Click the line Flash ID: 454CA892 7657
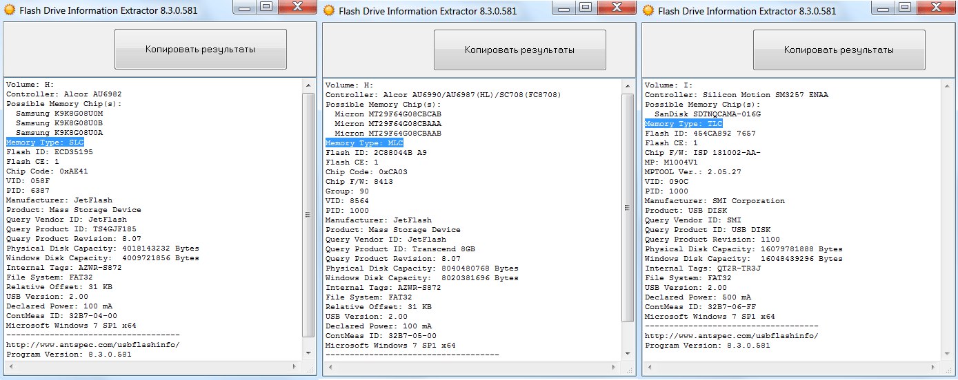 coord(700,132)
